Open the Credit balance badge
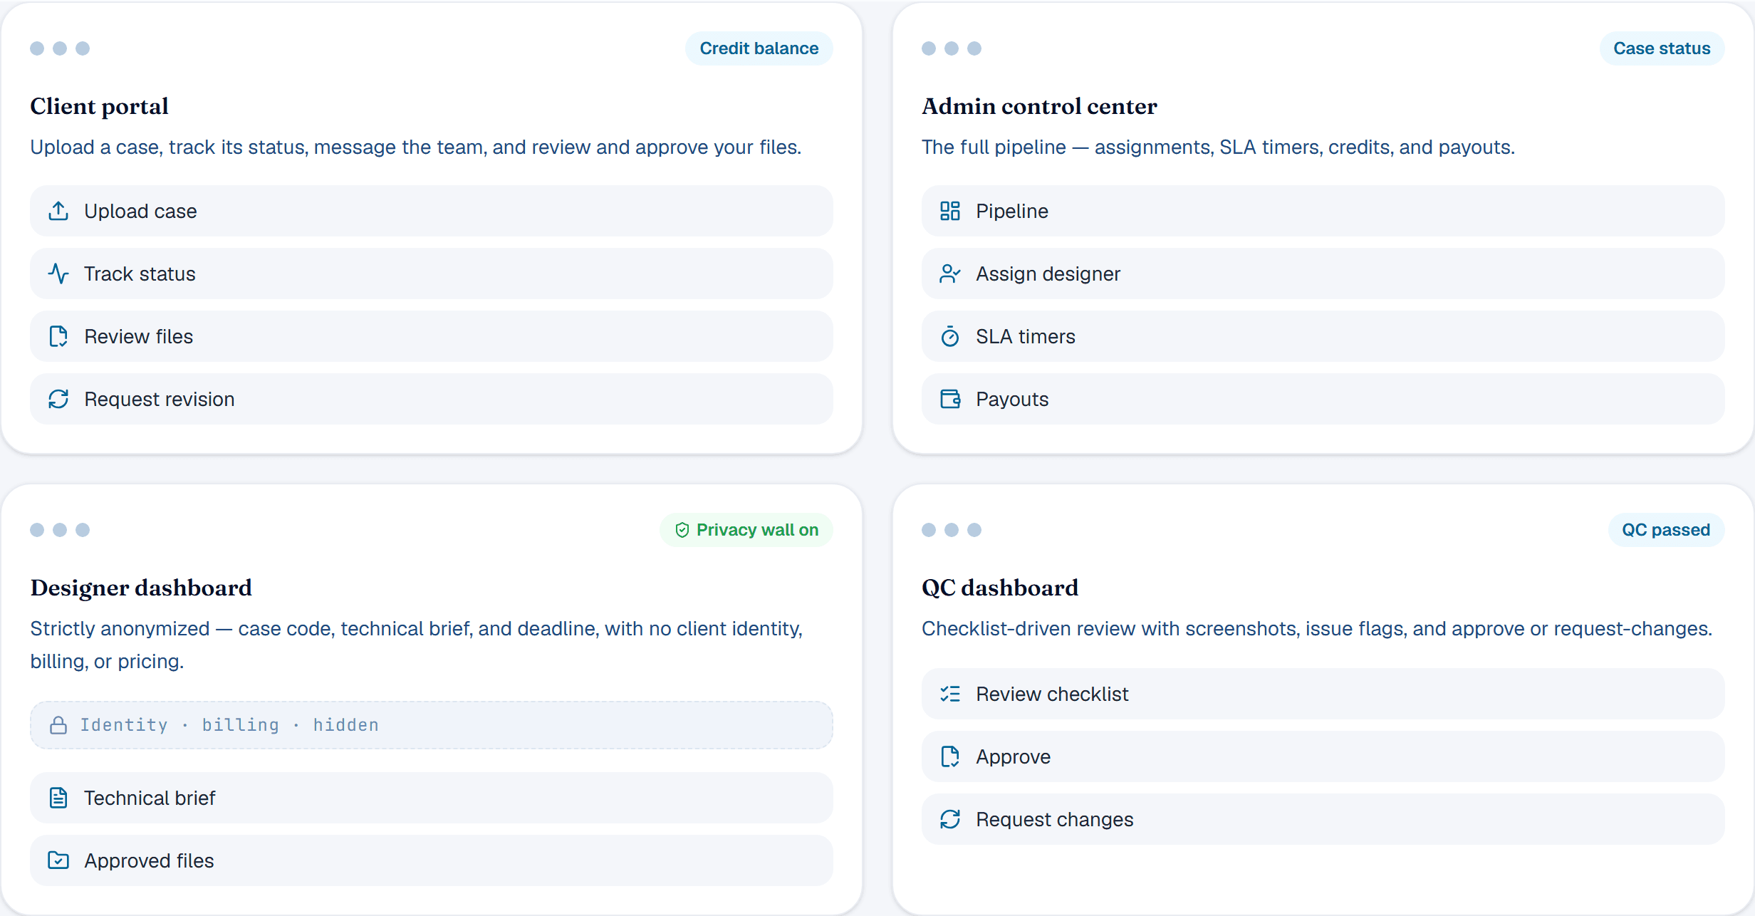 point(759,48)
